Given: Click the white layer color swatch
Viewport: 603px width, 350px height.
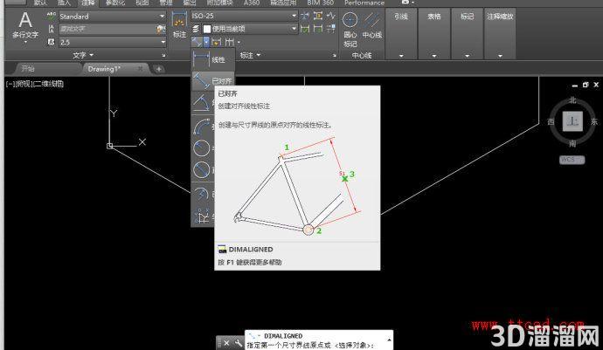Looking at the screenshot, I should coord(207,29).
